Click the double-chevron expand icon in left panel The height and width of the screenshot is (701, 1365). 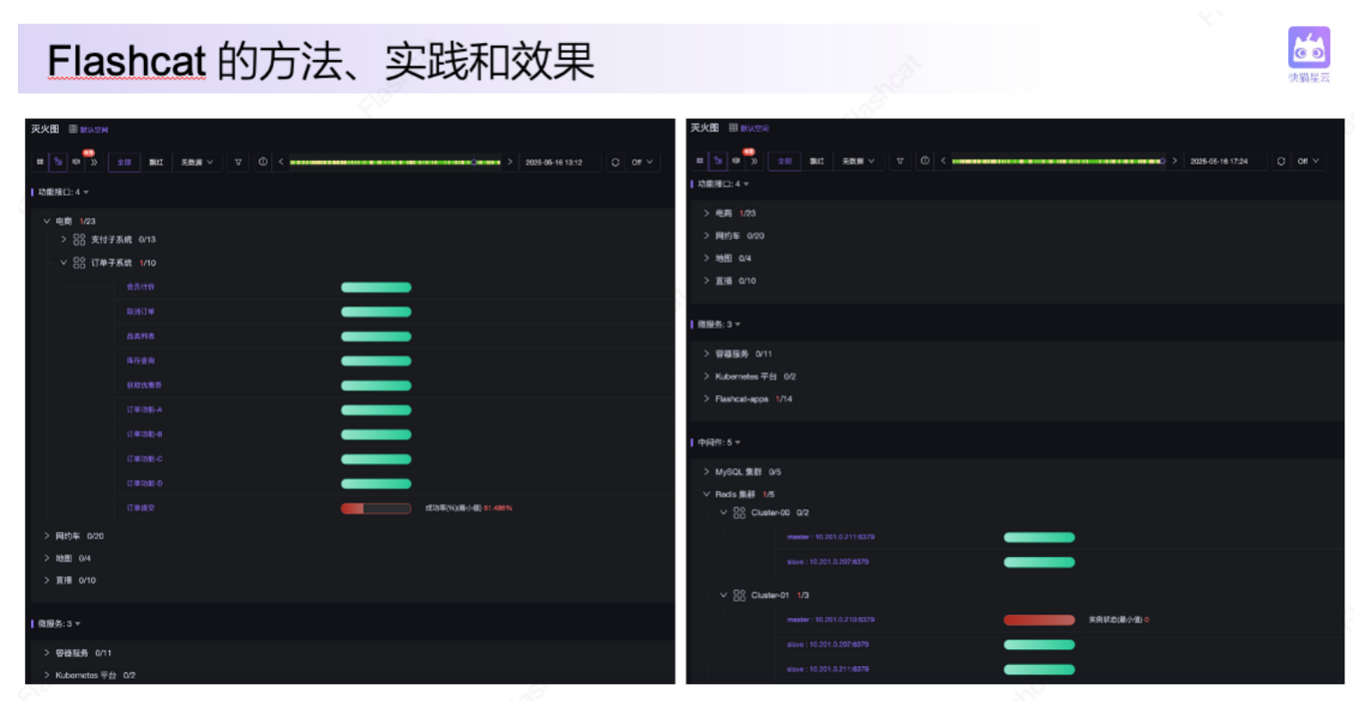(94, 162)
